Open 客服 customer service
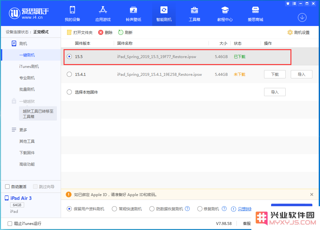The image size is (320, 230). point(247,223)
